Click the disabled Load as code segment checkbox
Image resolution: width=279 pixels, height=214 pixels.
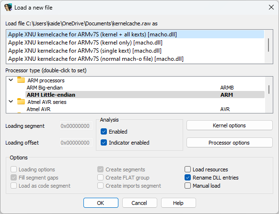pos(14,186)
